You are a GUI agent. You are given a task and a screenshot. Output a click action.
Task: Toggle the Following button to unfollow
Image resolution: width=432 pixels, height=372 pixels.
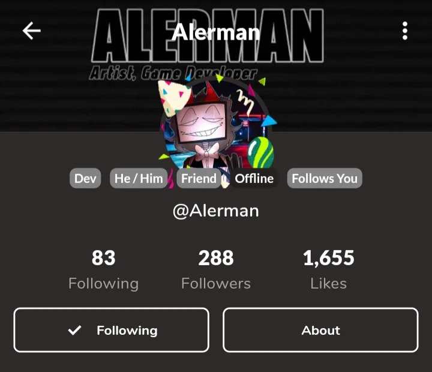112,330
